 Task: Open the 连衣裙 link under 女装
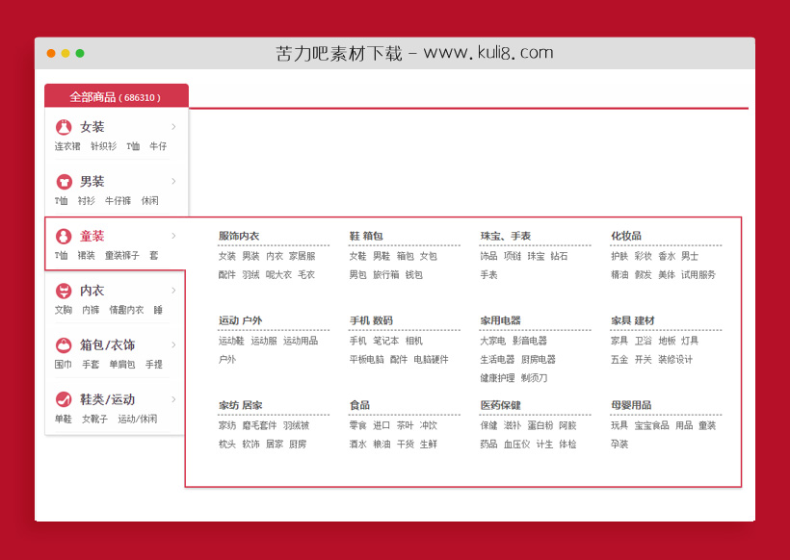pyautogui.click(x=67, y=146)
